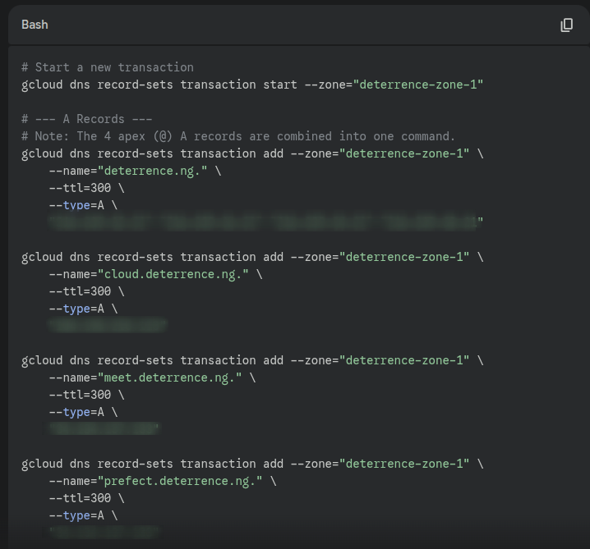
Task: Click the blurred IP under meet.deterrence.ng record
Action: pyautogui.click(x=104, y=428)
